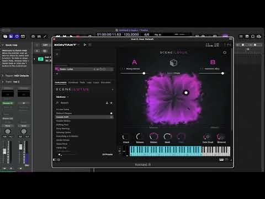This screenshot has height=199, width=265.
Task: Click the green track icon for Inst 2
Action: [41, 59]
